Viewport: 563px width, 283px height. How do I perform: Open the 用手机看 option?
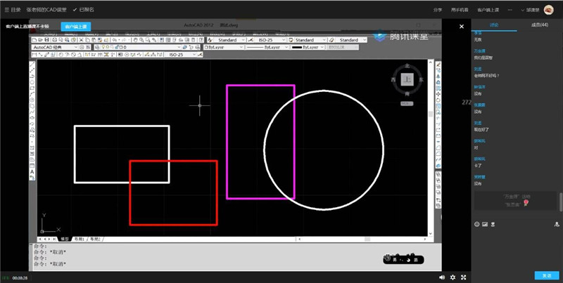460,11
